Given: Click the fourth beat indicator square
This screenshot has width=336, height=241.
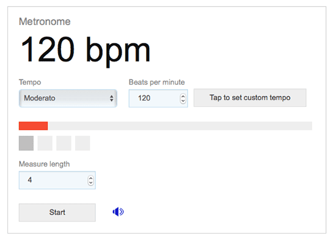Looking at the screenshot, I should [82, 143].
